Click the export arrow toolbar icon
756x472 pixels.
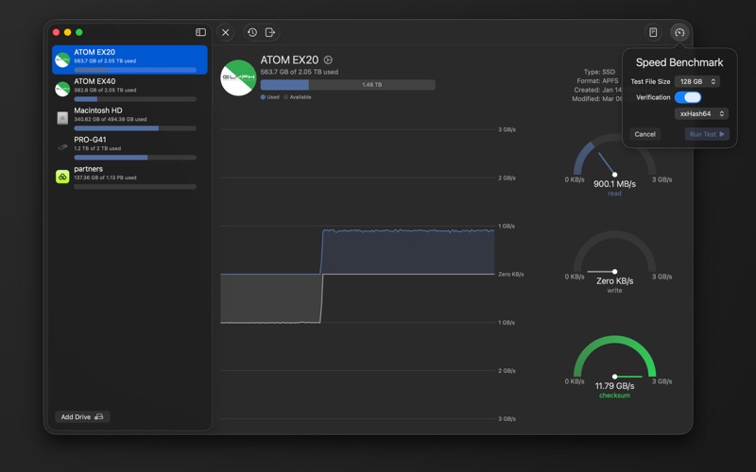click(270, 32)
